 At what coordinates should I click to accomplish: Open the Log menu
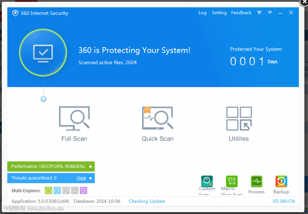click(x=202, y=13)
